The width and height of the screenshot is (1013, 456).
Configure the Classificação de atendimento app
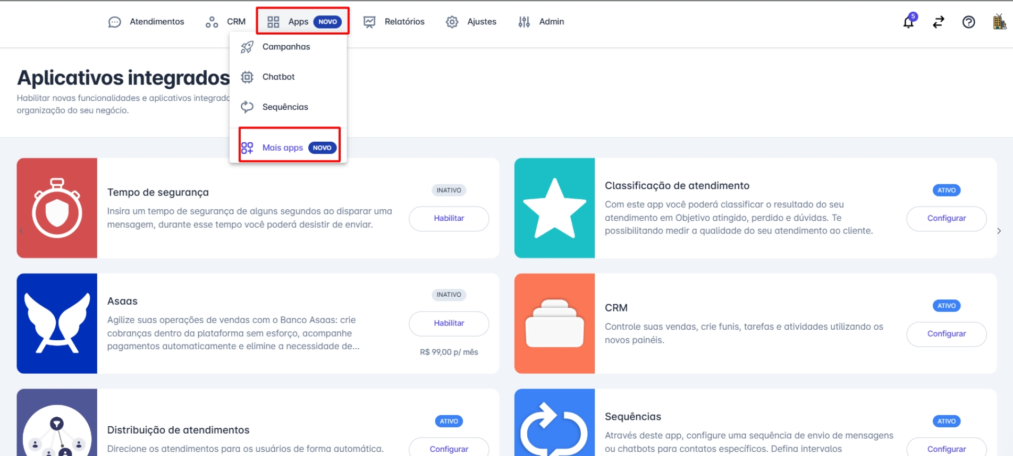946,218
